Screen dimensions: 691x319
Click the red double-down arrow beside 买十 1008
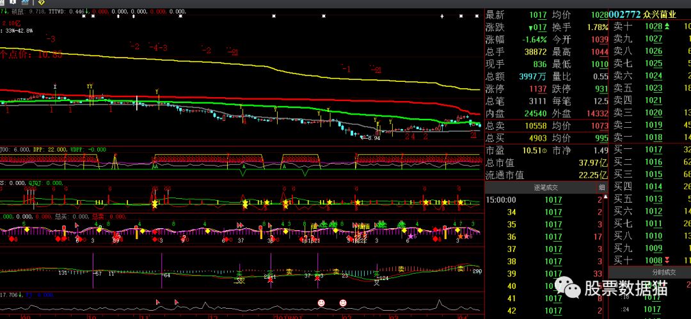(667, 260)
